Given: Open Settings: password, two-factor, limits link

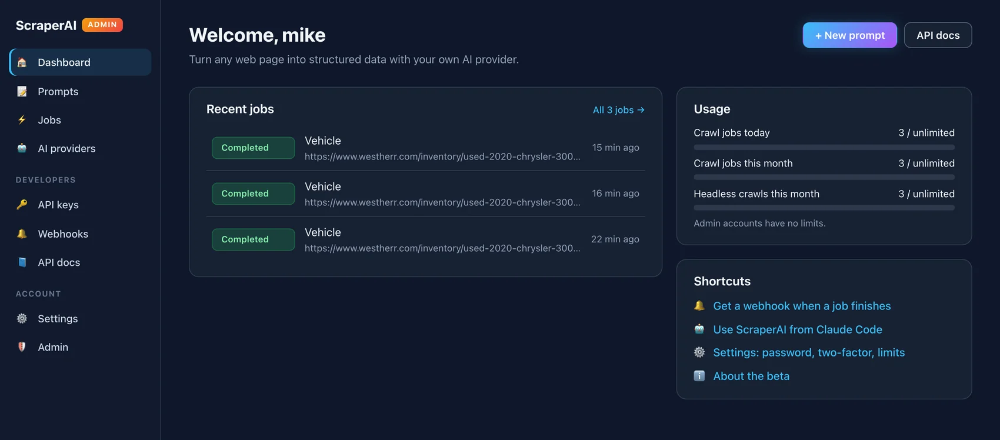Looking at the screenshot, I should pos(809,352).
